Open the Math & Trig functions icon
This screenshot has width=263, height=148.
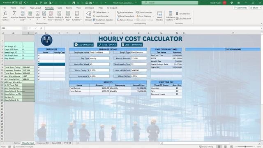tap(68, 16)
